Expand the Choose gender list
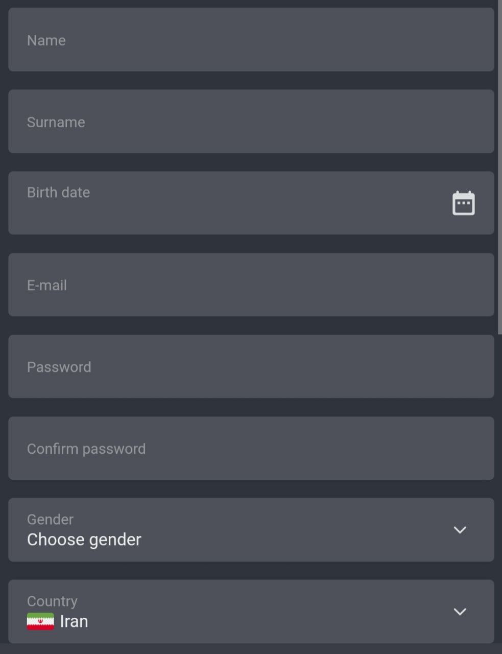This screenshot has height=654, width=502. point(84,539)
